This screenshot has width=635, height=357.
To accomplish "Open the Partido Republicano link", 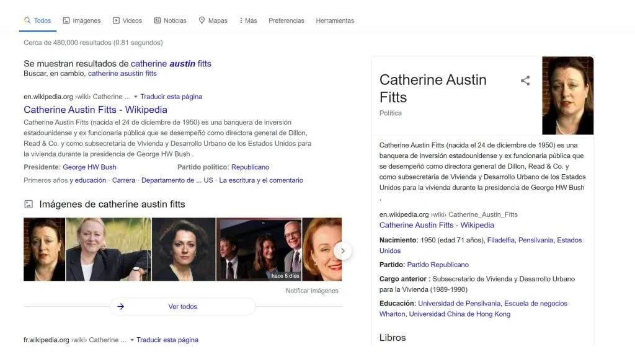I will coord(438,265).
